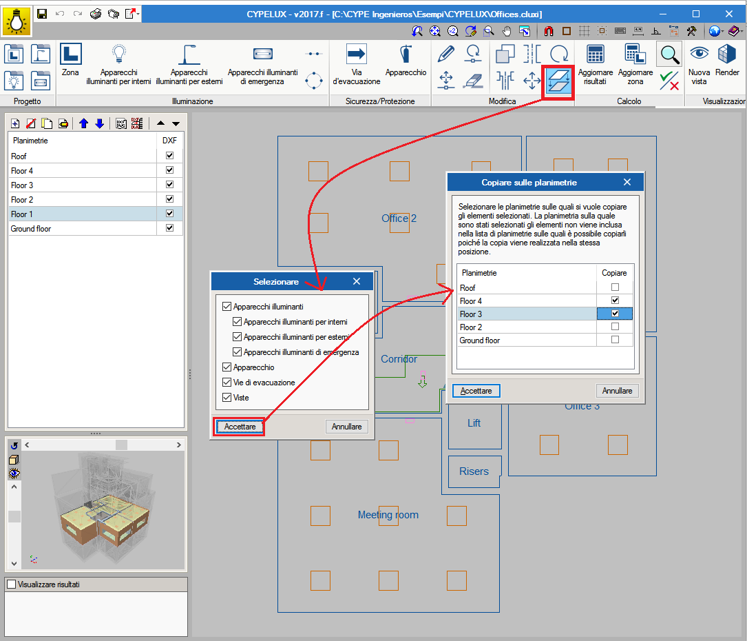Viewport: 747px width, 641px height.
Task: Select the hand pan tool in top toolbar
Action: [507, 31]
